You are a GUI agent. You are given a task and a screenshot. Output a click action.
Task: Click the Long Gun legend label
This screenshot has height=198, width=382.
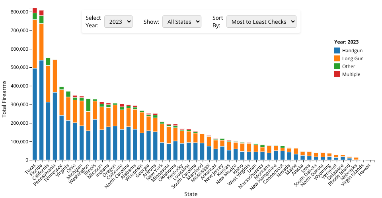tap(353, 59)
